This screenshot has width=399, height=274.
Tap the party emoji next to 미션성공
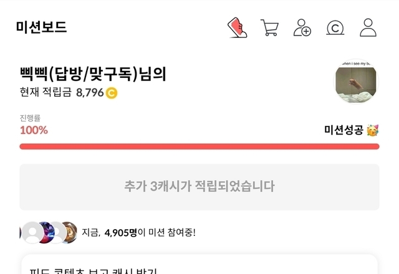[373, 130]
